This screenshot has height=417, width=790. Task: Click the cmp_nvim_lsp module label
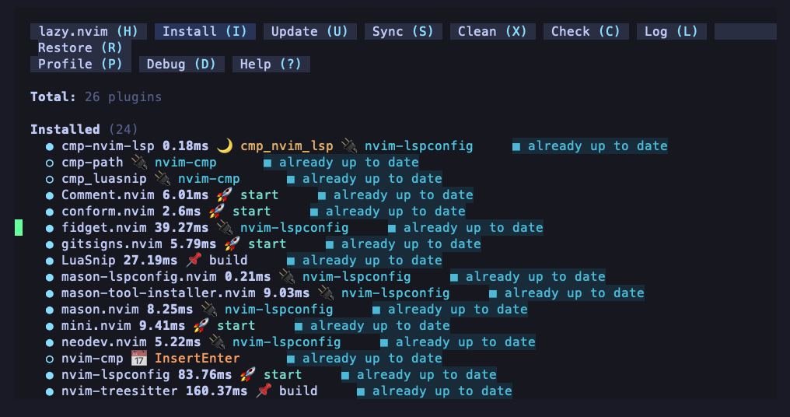point(287,145)
